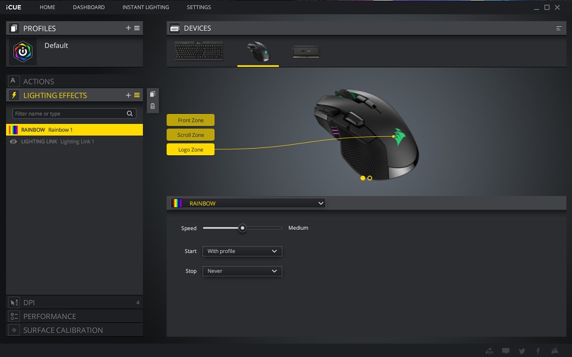
Task: Open the RAINBOW effect type dropdown
Action: (248, 203)
